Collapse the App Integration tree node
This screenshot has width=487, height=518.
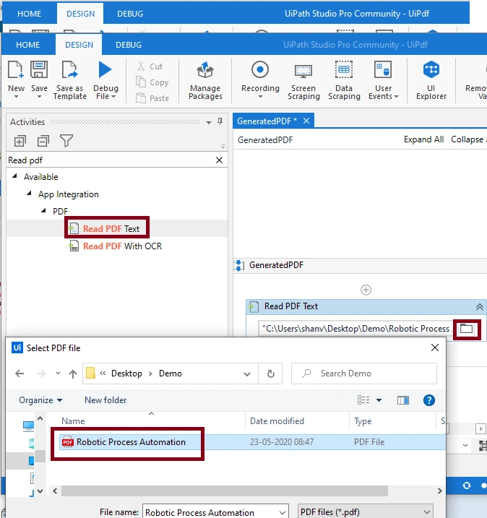pyautogui.click(x=29, y=194)
